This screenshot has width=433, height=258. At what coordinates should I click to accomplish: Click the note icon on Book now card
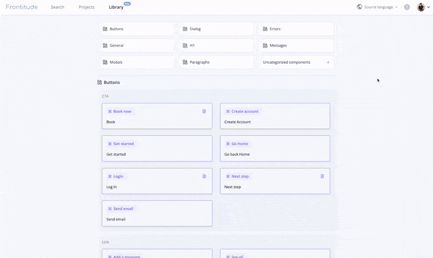(204, 111)
